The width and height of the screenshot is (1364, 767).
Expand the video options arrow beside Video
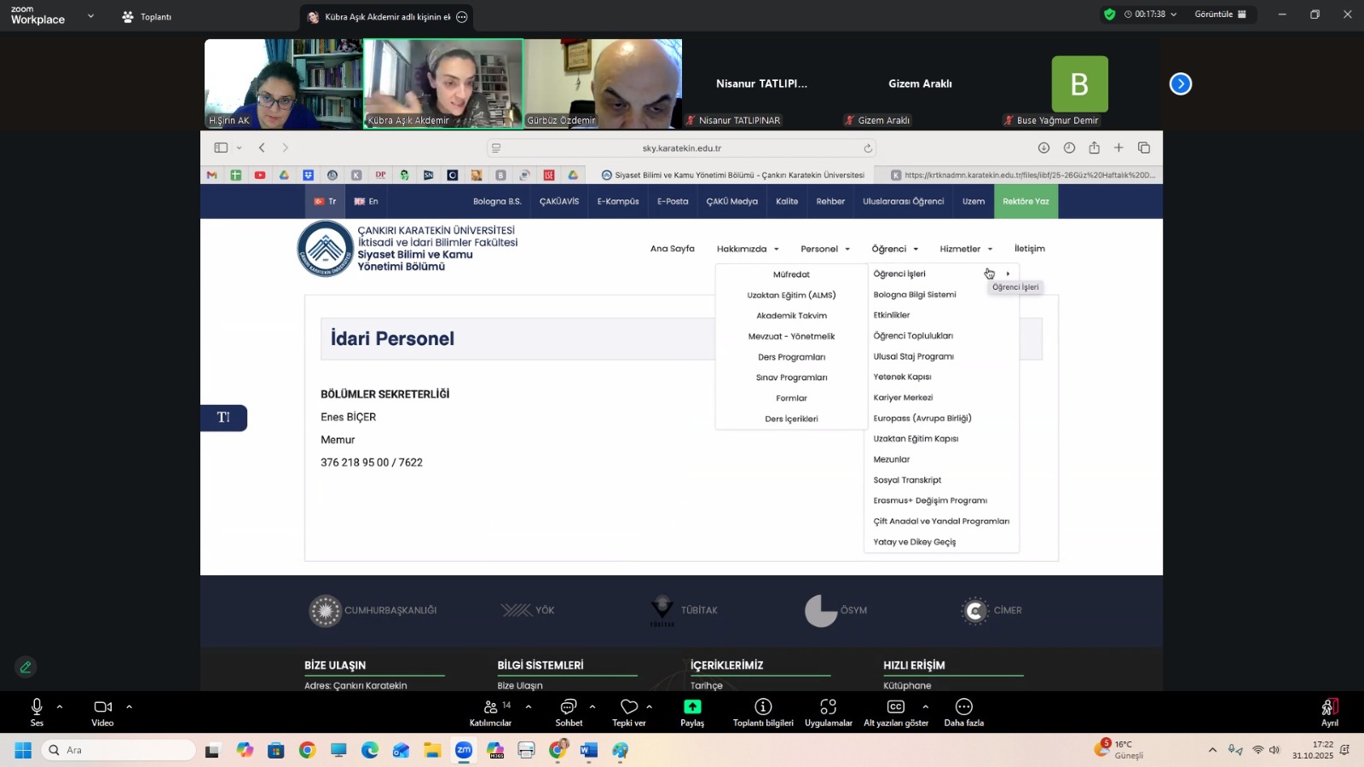point(129,706)
